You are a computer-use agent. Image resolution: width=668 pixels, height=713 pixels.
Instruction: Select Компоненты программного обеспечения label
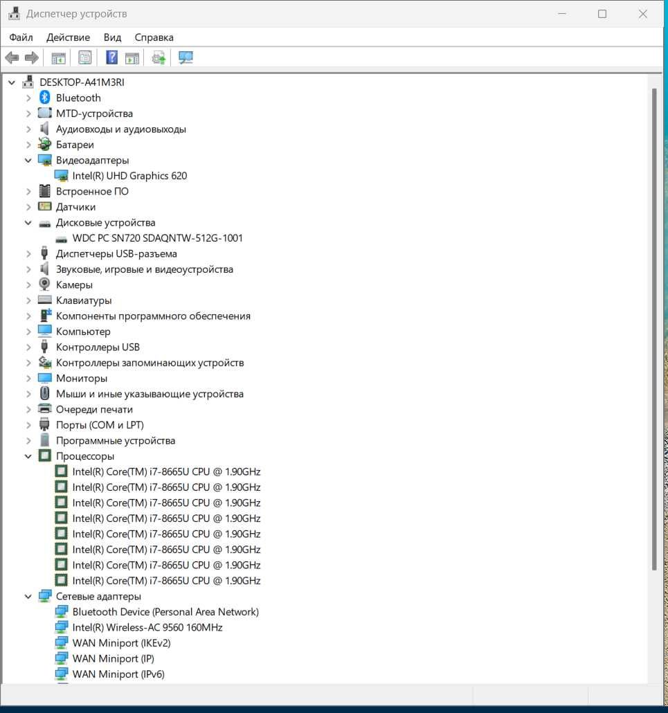(x=153, y=316)
